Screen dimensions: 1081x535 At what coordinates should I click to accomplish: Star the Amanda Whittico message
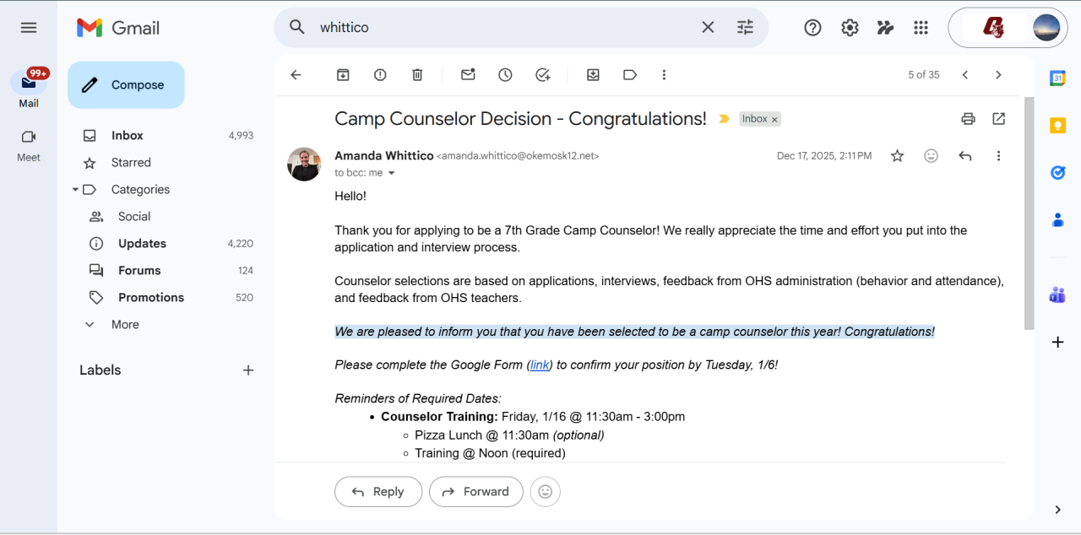click(897, 156)
